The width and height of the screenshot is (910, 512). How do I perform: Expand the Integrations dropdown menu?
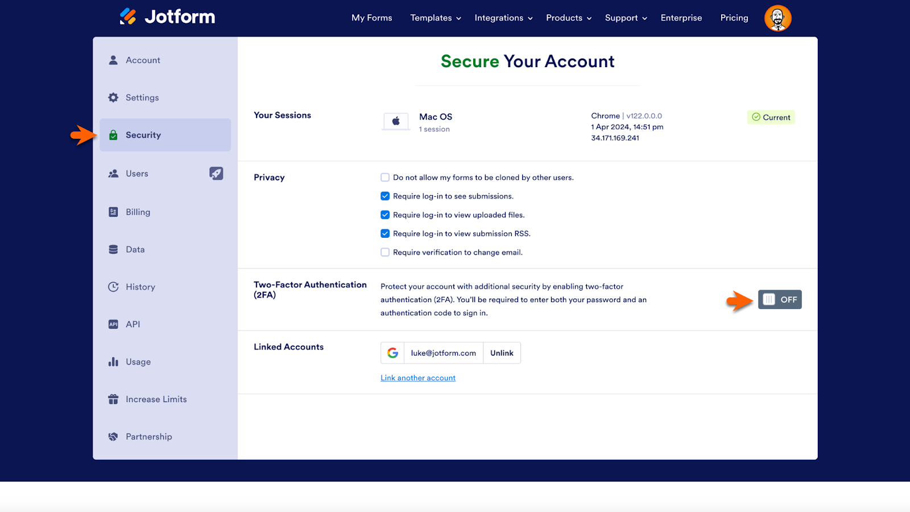point(503,18)
